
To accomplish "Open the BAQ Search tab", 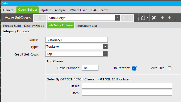I will [100, 10].
